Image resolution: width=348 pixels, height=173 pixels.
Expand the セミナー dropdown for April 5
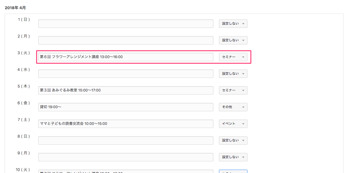coord(233,90)
